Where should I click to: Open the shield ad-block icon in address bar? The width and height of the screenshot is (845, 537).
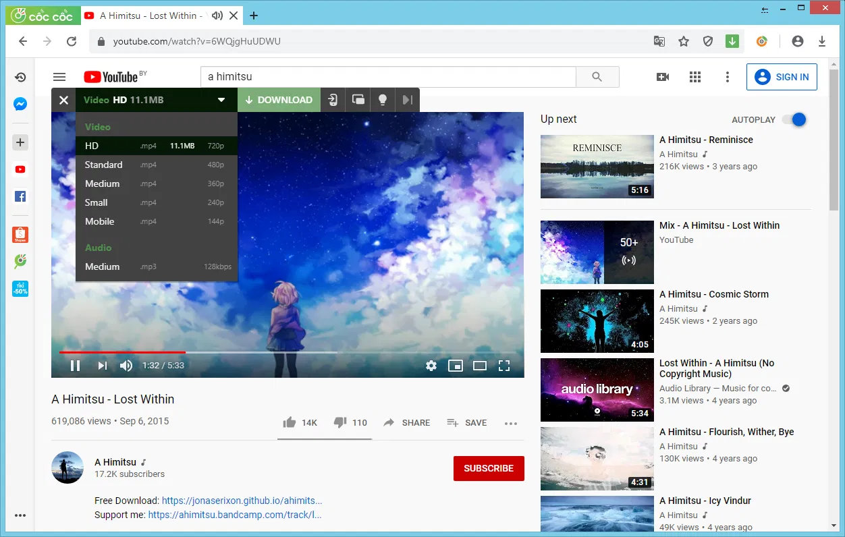(708, 41)
